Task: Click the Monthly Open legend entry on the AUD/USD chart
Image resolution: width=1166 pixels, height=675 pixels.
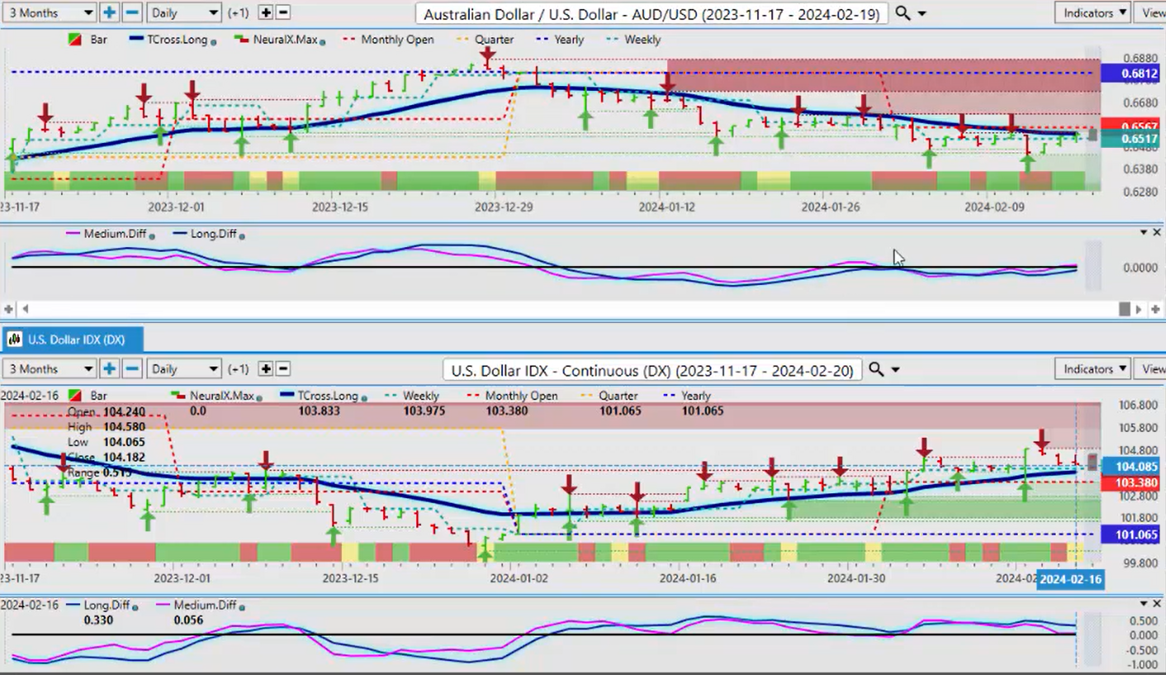Action: 388,40
